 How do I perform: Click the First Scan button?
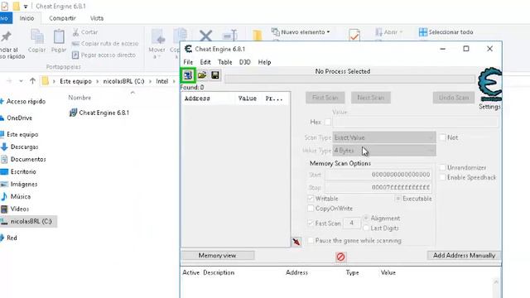(325, 98)
